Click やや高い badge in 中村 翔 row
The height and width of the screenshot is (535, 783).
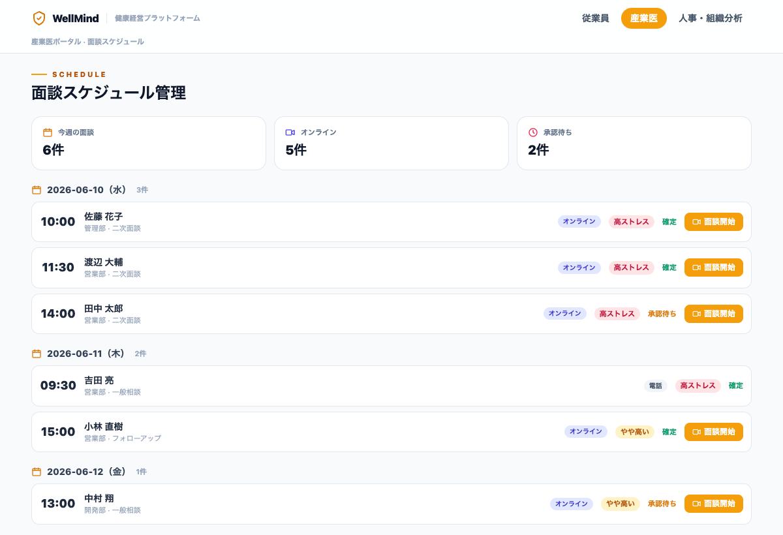click(621, 504)
